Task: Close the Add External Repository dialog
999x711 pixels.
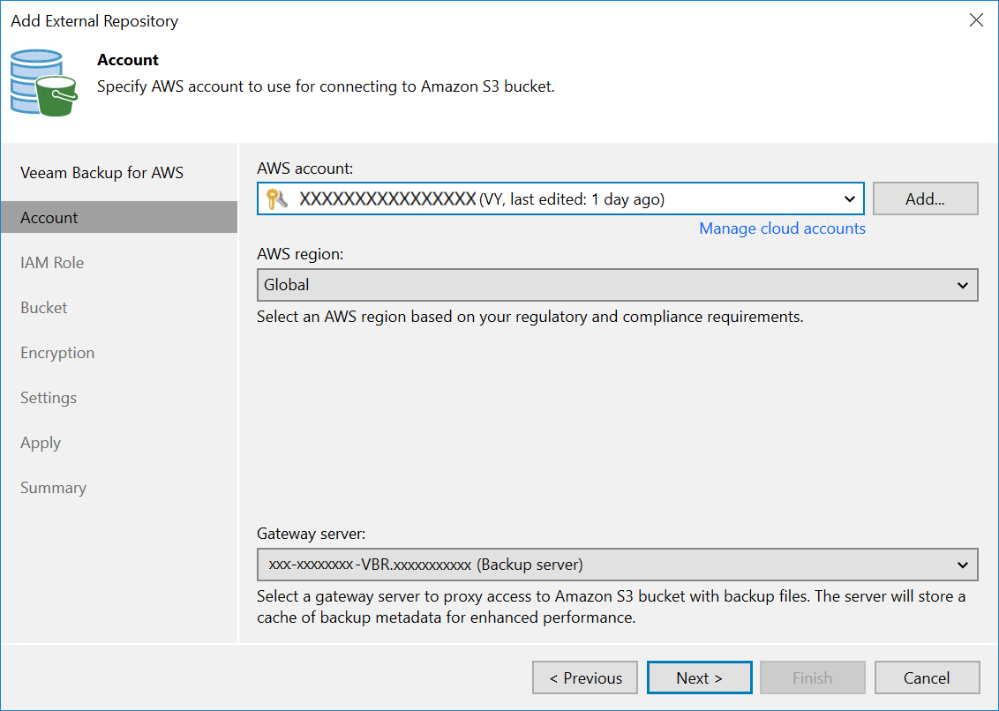Action: 975,20
